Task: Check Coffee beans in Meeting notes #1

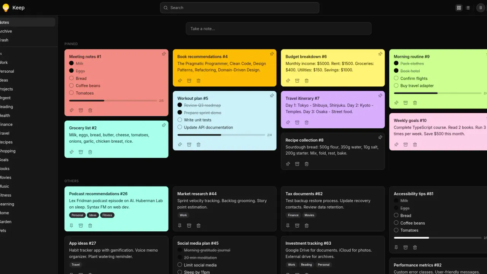Action: coord(71,86)
